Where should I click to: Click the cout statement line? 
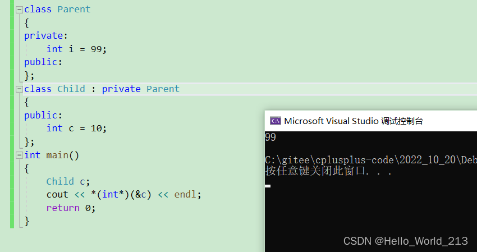tap(124, 195)
